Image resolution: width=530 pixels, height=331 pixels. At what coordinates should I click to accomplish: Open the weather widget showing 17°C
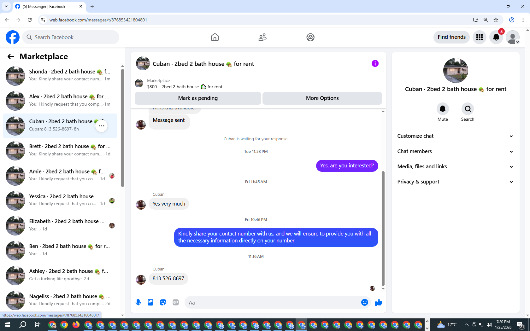[x=446, y=325]
